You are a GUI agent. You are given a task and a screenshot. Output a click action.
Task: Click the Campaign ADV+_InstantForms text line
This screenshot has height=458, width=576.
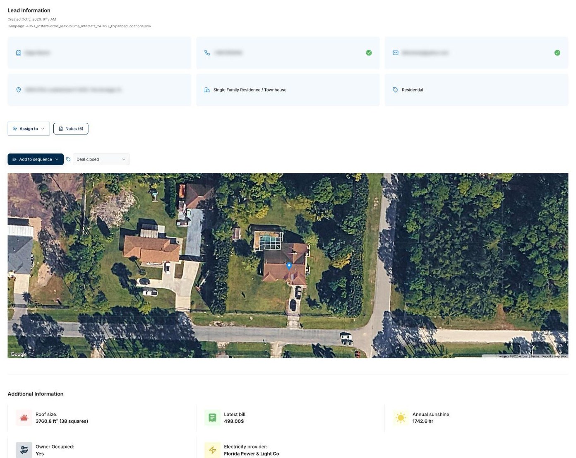point(79,26)
